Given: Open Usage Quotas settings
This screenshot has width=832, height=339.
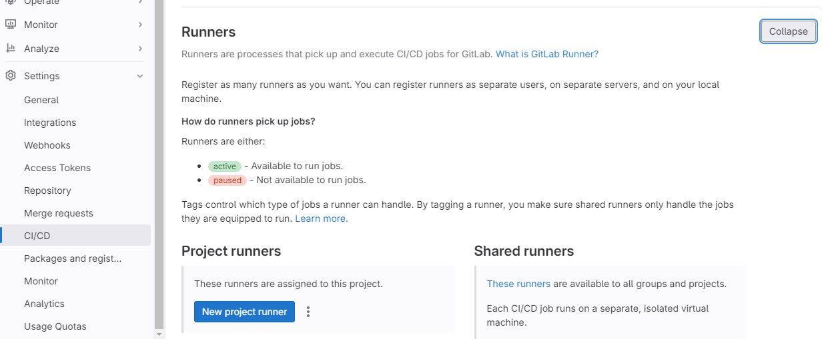Looking at the screenshot, I should [x=55, y=326].
